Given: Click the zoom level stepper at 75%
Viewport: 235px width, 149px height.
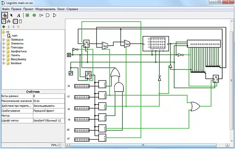Looking at the screenshot, I should 59,145.
